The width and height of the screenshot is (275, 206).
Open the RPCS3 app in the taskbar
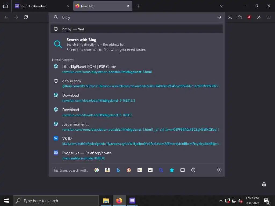[132, 201]
